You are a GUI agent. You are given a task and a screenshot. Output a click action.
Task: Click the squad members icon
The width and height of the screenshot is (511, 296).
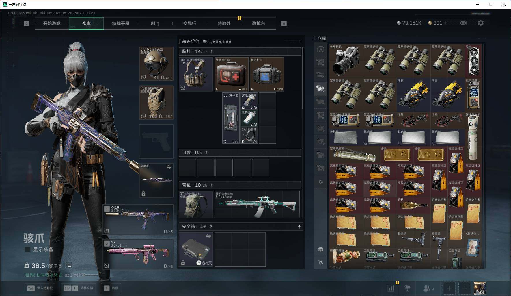coord(428,288)
